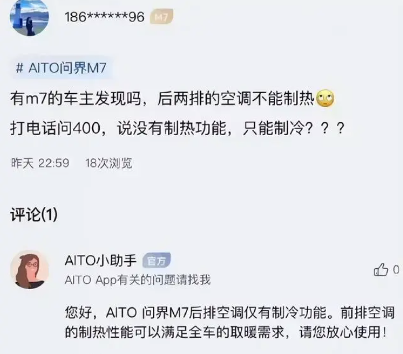Screen dimensions: 403x354
Task: Tap the M7 owner badge
Action: [x=162, y=17]
